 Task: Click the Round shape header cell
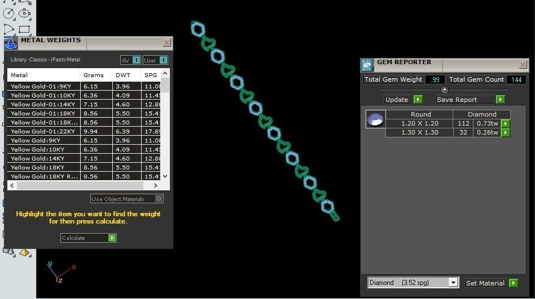(420, 114)
